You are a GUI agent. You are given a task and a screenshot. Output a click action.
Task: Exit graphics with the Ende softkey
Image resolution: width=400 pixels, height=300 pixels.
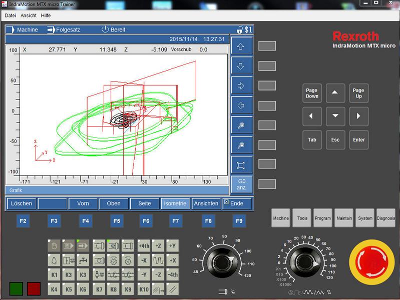pyautogui.click(x=237, y=203)
